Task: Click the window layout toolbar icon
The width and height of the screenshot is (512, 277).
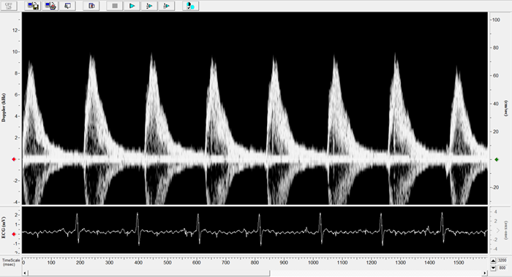Action: (91, 6)
